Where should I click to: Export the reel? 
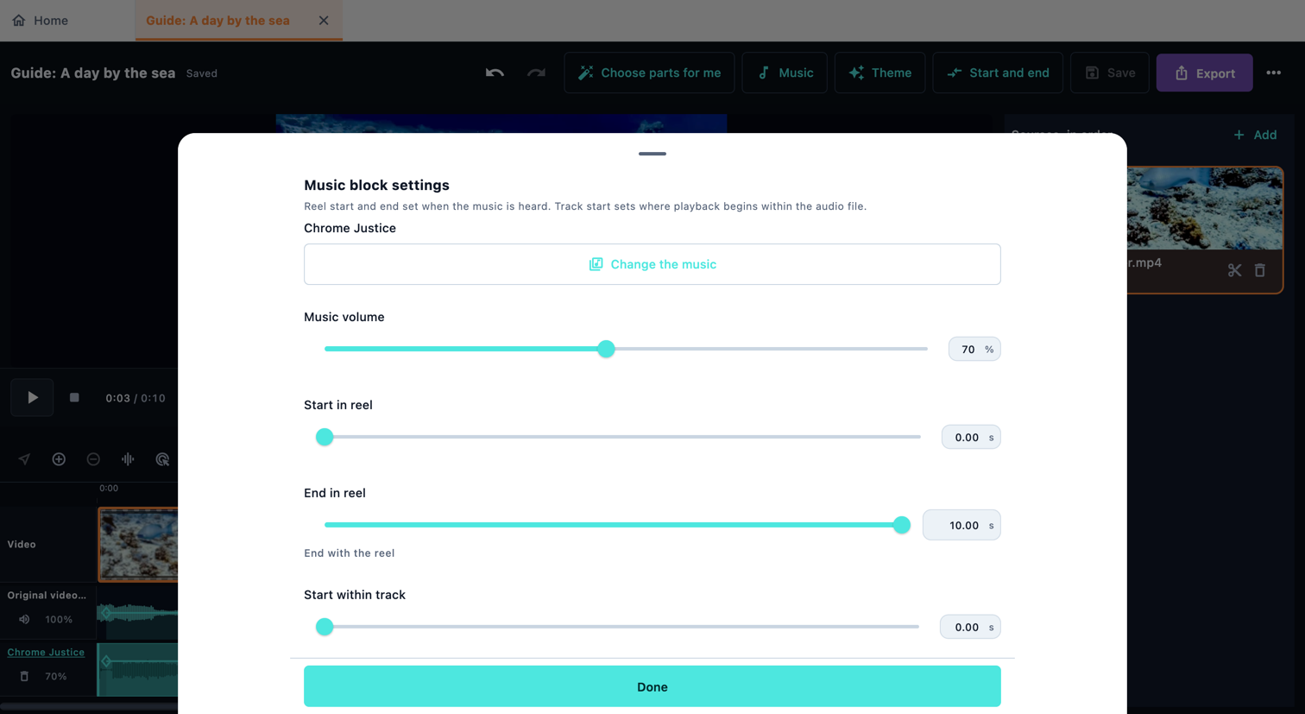(x=1204, y=73)
